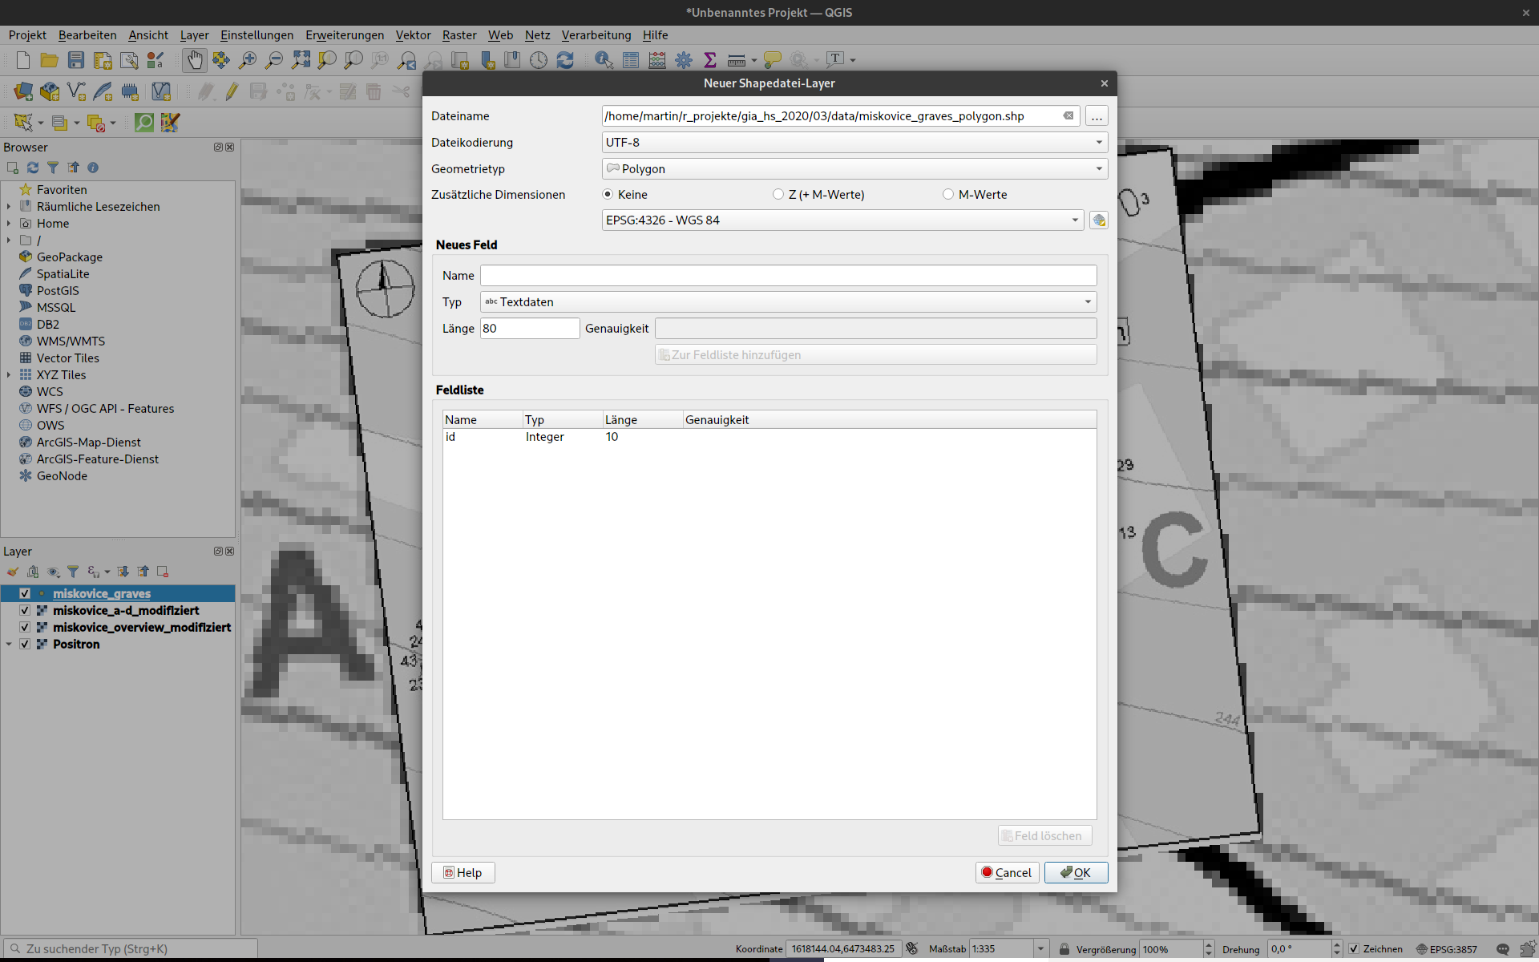Viewport: 1539px width, 962px height.
Task: Click the OK button in the dialog
Action: click(1076, 873)
